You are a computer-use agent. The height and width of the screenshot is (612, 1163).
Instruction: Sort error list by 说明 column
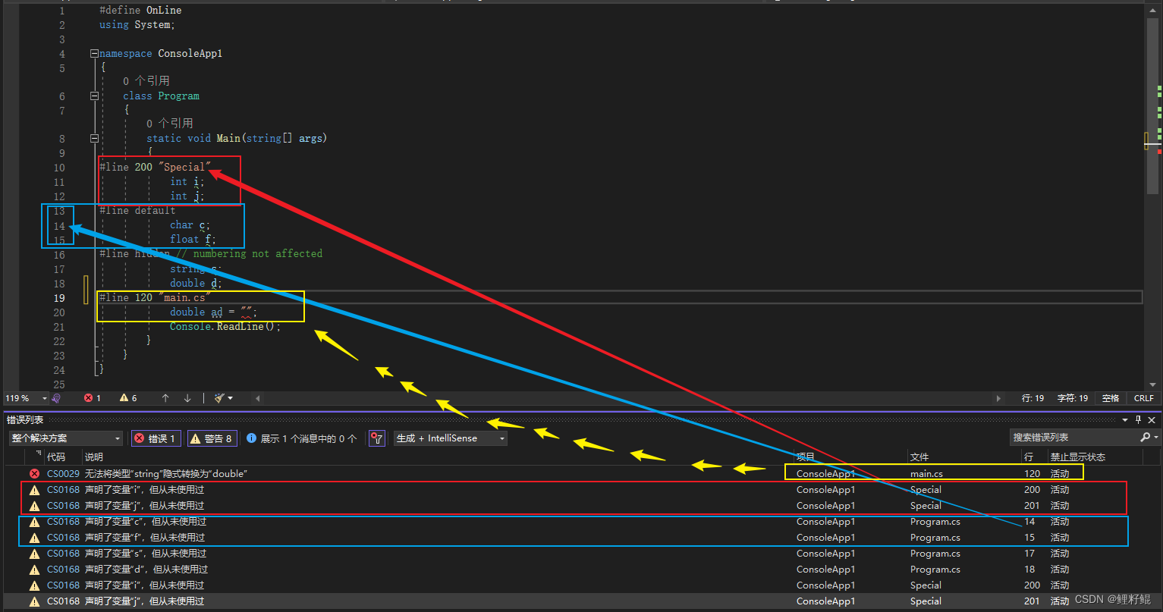pyautogui.click(x=438, y=457)
